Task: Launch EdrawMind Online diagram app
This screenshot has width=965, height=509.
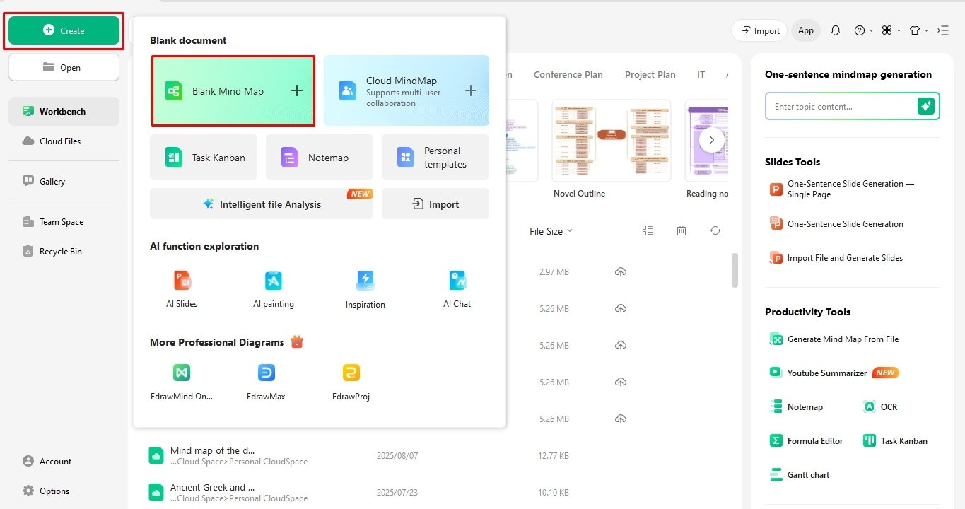Action: [182, 382]
